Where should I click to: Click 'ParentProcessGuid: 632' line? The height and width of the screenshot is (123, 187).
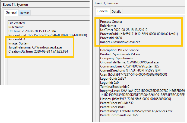coord(117,103)
